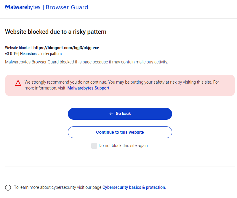Click the 'Website blocked:' label
The image size is (237, 198).
(x=19, y=48)
